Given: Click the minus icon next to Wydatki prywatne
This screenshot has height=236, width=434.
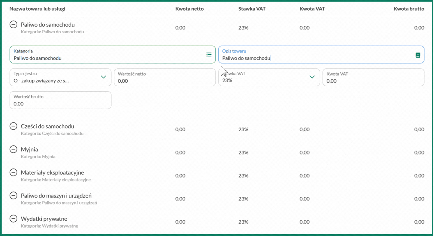Looking at the screenshot, I should (x=13, y=218).
